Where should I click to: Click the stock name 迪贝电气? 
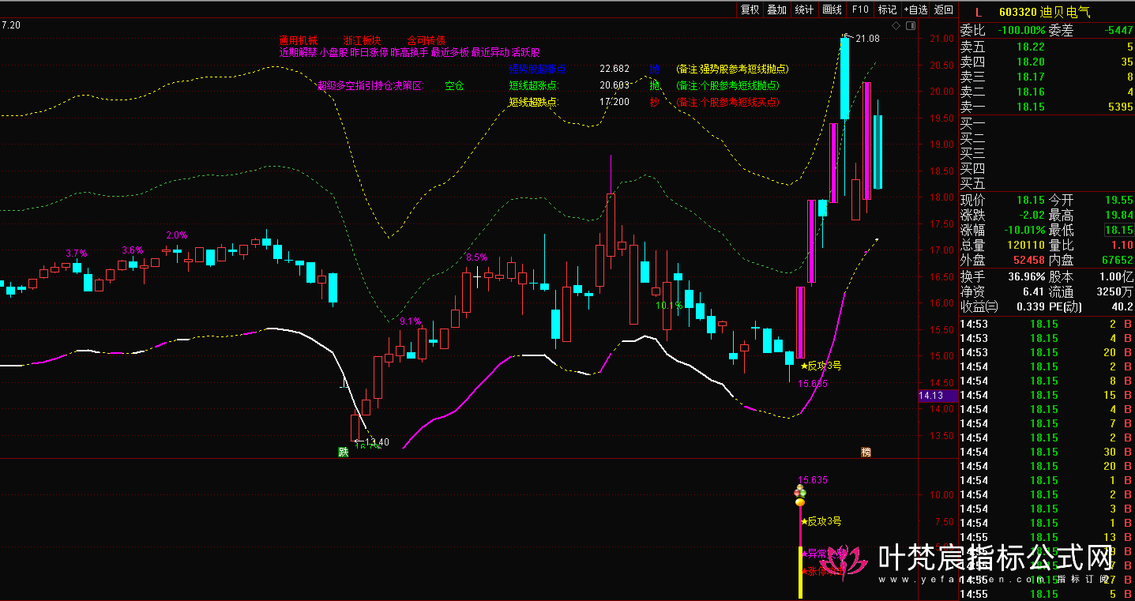point(1065,12)
